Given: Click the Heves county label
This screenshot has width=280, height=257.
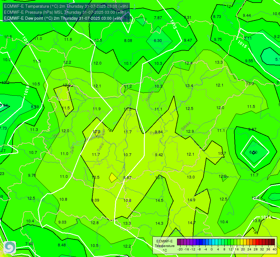Looking at the screenshot, I should pyautogui.click(x=149, y=96).
